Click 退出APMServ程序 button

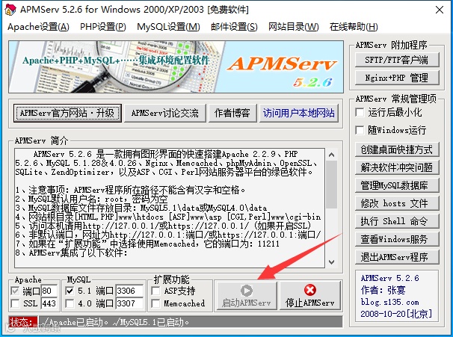point(397,257)
